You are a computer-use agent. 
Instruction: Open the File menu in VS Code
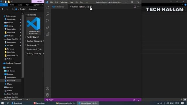(x=51, y=2)
